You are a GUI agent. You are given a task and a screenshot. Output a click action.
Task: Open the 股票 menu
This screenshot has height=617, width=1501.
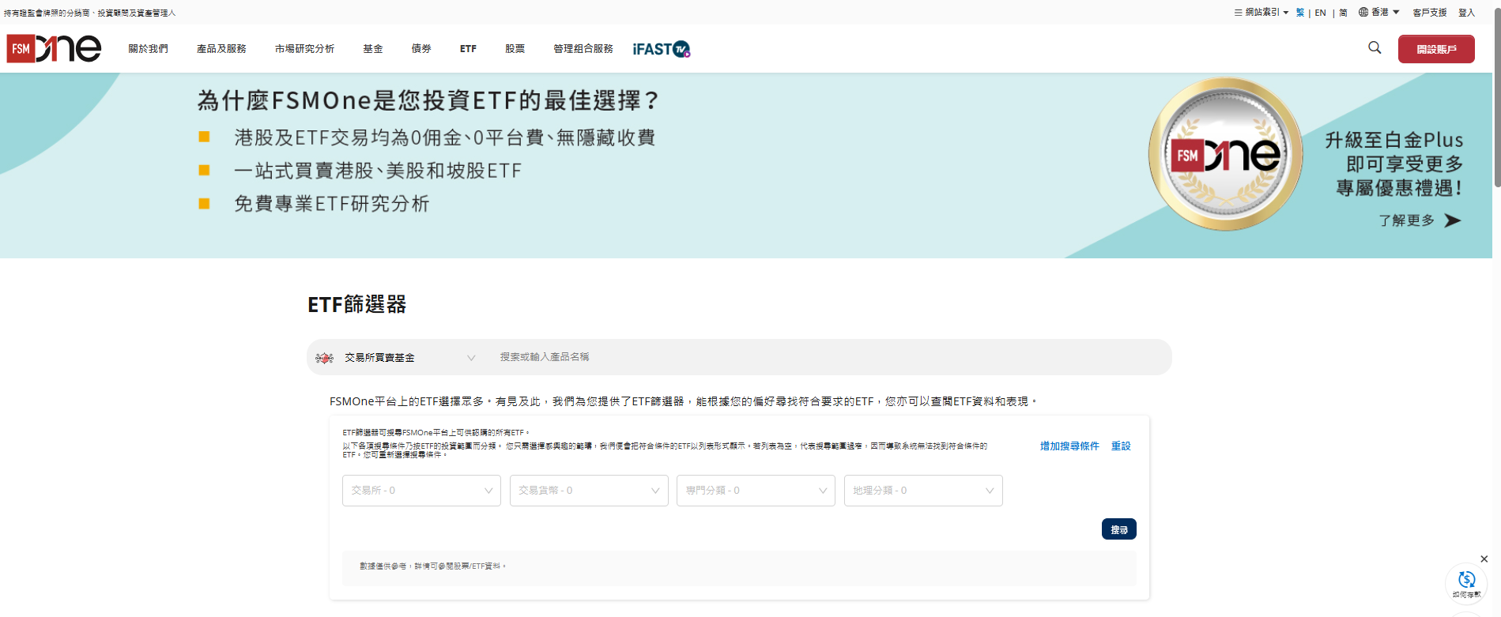[515, 49]
